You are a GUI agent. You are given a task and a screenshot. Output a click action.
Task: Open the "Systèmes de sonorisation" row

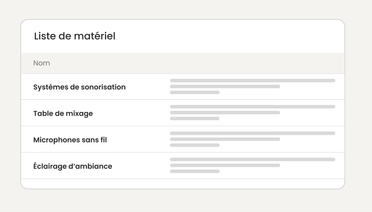click(182, 87)
